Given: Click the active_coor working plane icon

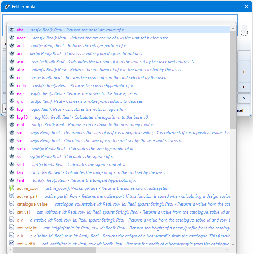Looking at the screenshot, I should (12, 188).
